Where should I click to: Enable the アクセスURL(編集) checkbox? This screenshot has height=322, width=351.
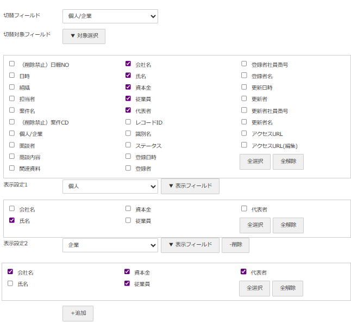tap(244, 145)
